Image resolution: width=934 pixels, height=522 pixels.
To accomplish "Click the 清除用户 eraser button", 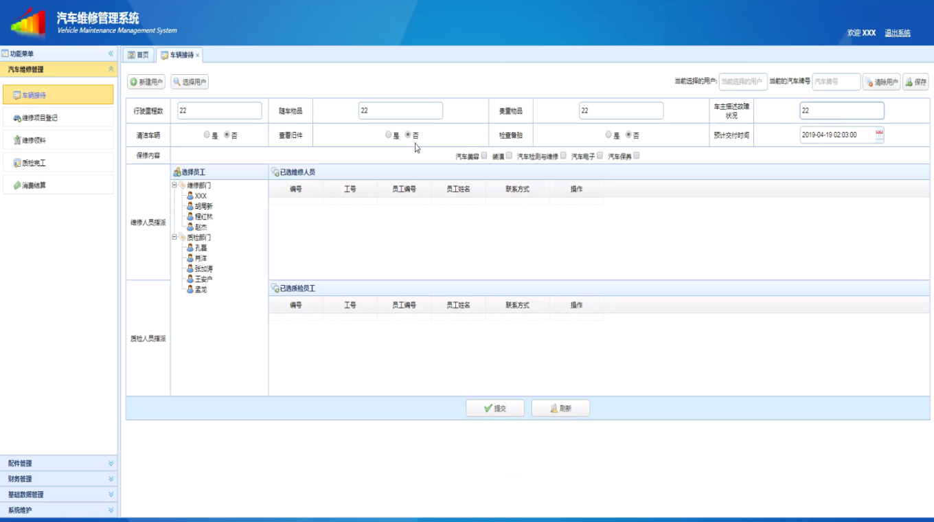I will (881, 82).
